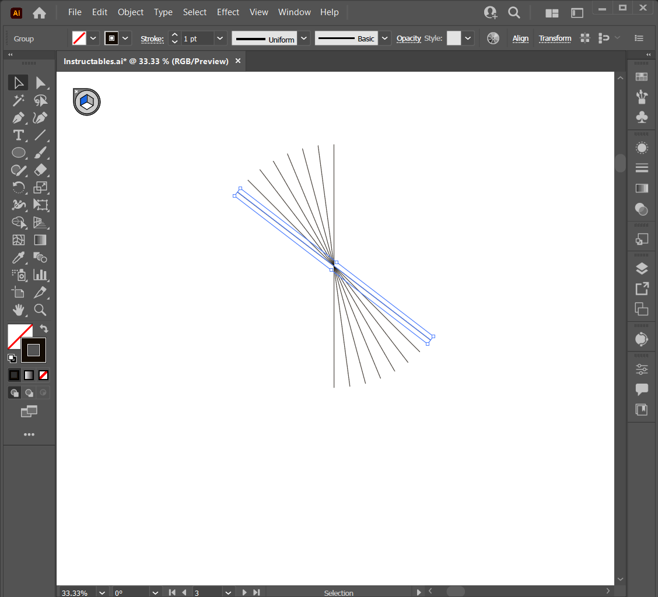Select the Selection tool arrow
The width and height of the screenshot is (658, 597).
click(x=18, y=83)
